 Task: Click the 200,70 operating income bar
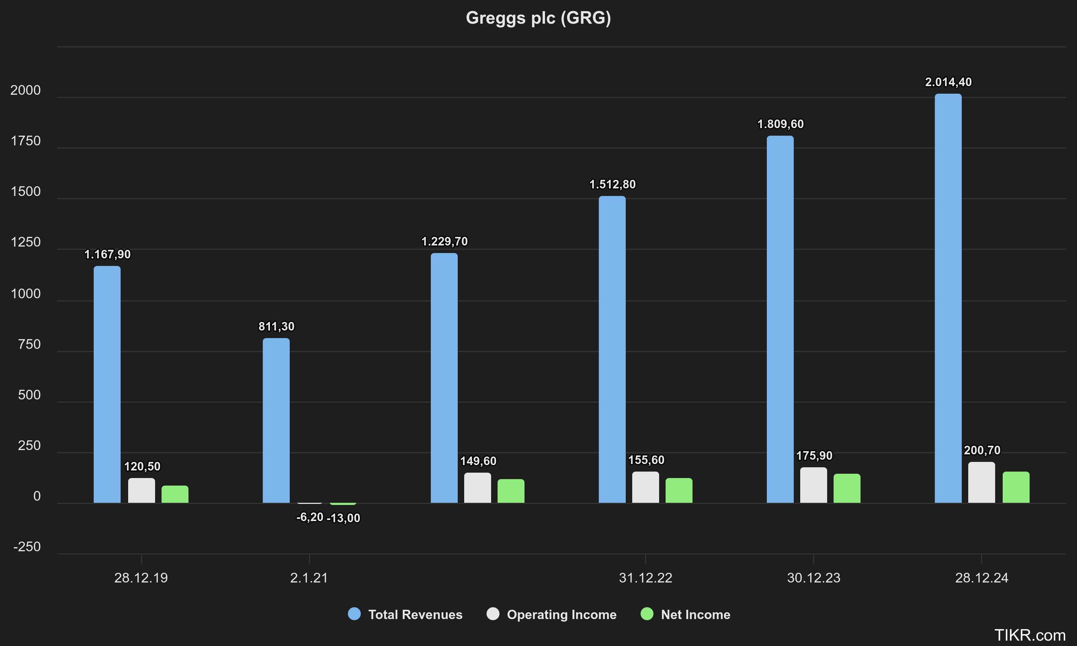coord(981,483)
